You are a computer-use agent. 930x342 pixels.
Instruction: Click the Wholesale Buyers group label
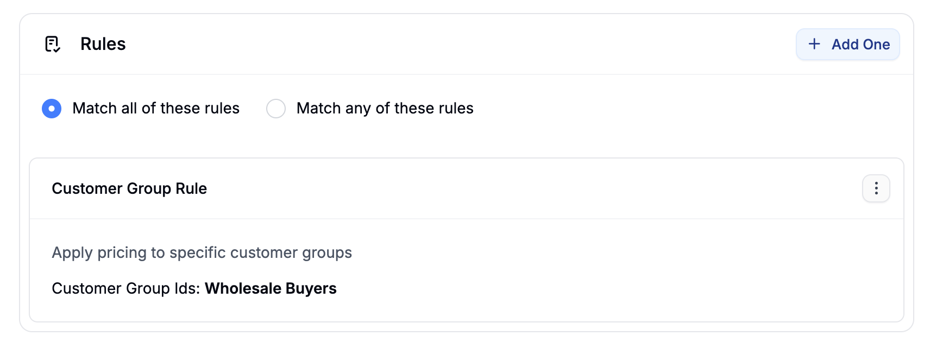270,288
